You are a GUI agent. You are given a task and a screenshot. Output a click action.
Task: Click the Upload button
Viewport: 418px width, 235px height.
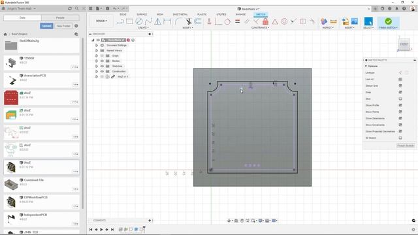click(46, 26)
